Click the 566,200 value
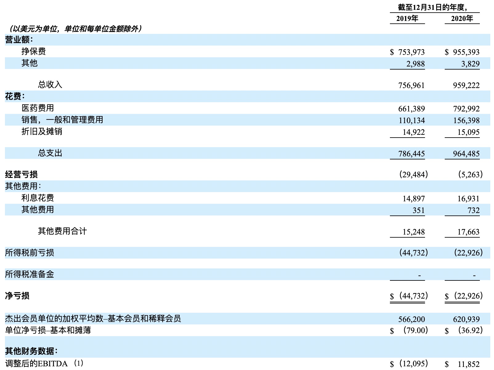 click(411, 319)
